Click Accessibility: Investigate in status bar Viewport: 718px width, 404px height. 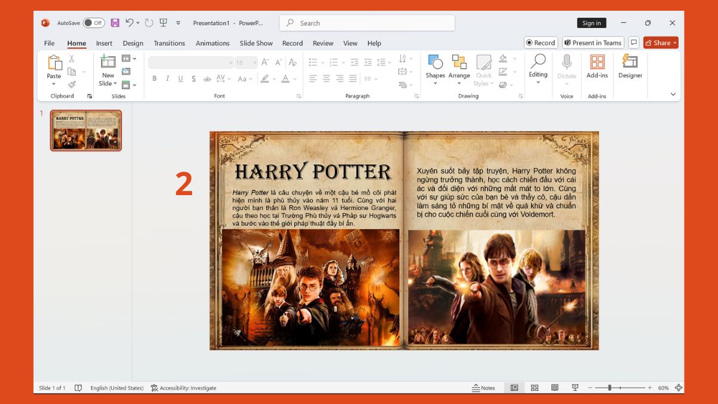183,388
